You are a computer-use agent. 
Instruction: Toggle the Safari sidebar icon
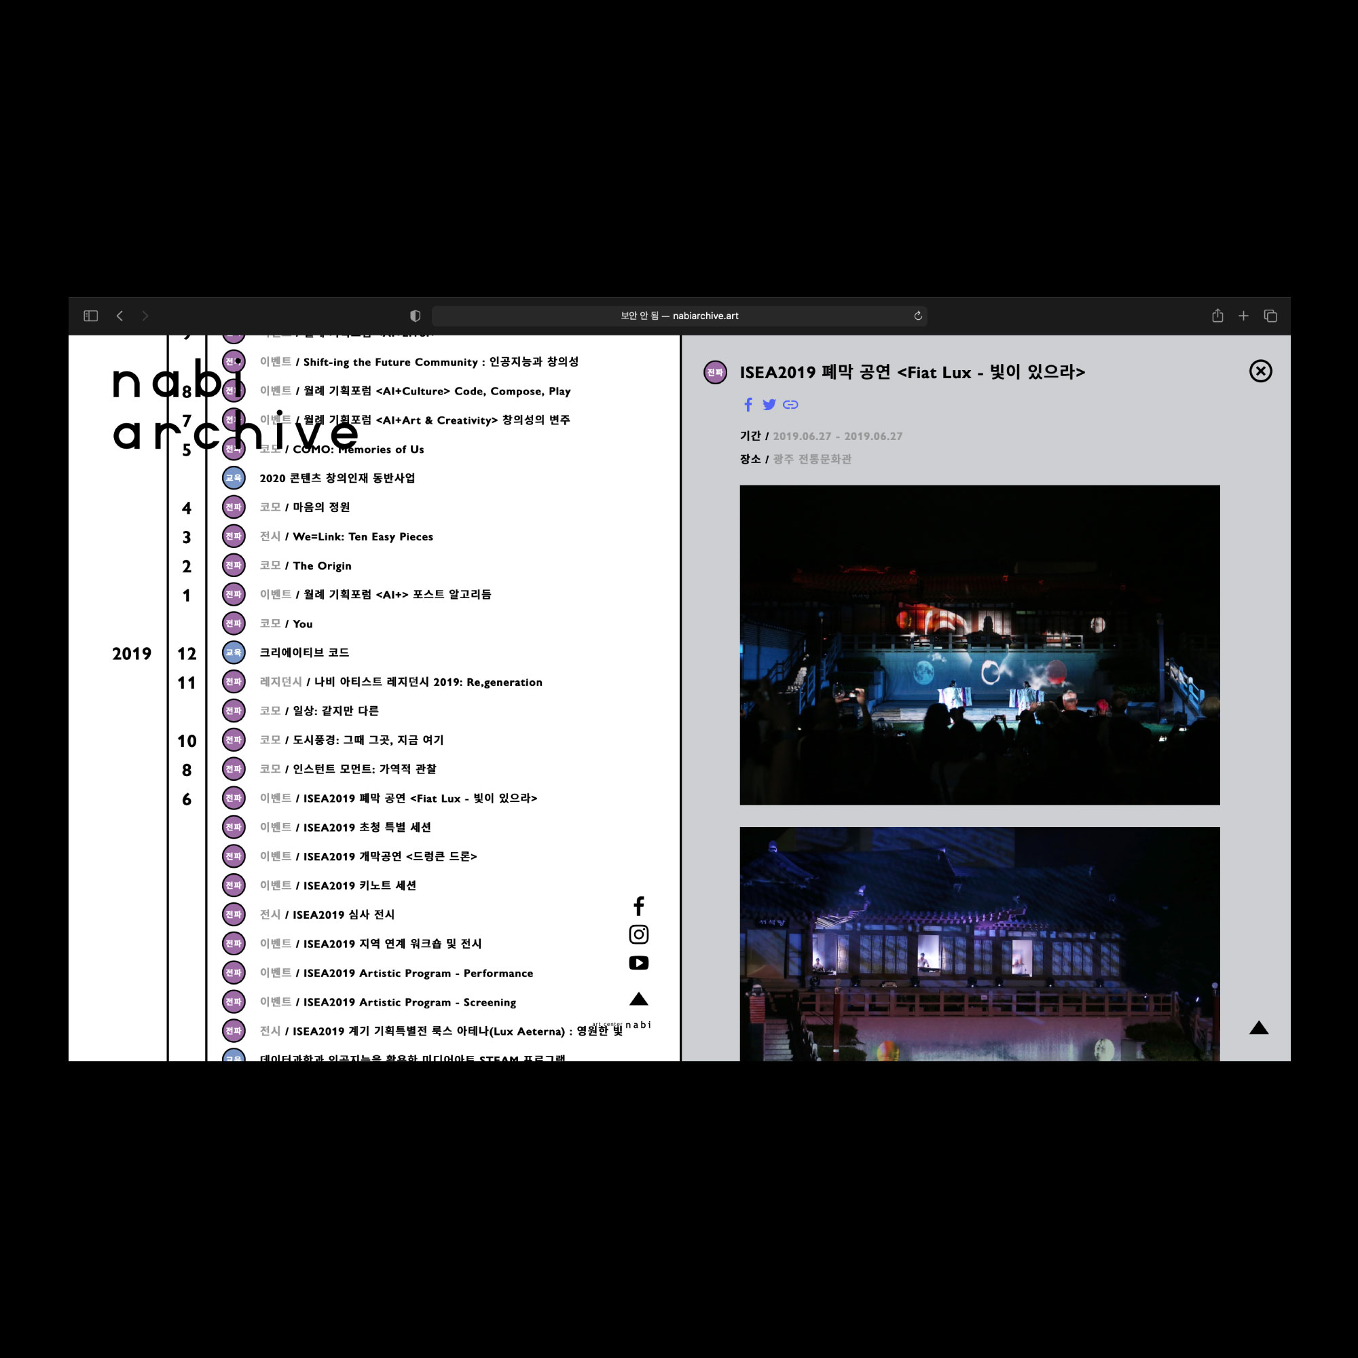click(x=91, y=316)
